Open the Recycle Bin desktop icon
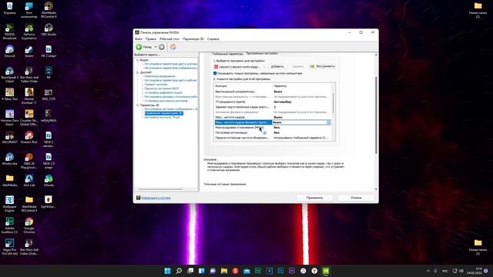Viewport: 493px width, 277px height. [9, 8]
